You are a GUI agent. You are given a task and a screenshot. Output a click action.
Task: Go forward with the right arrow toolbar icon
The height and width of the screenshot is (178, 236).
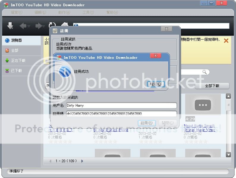[40, 26]
